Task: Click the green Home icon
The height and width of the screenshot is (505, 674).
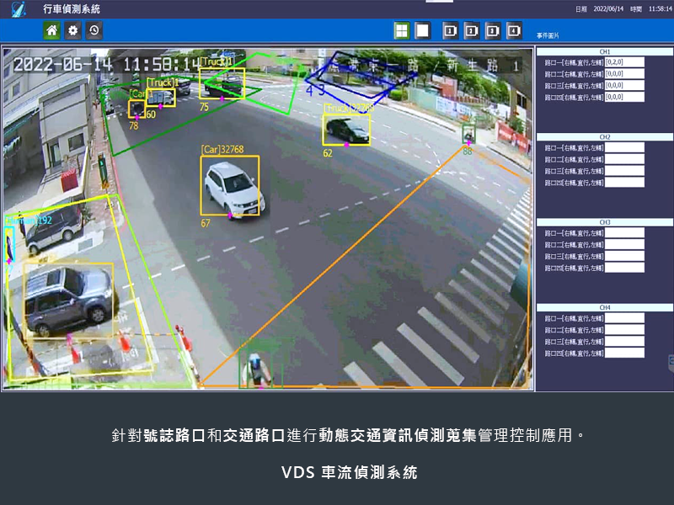Action: tap(52, 30)
